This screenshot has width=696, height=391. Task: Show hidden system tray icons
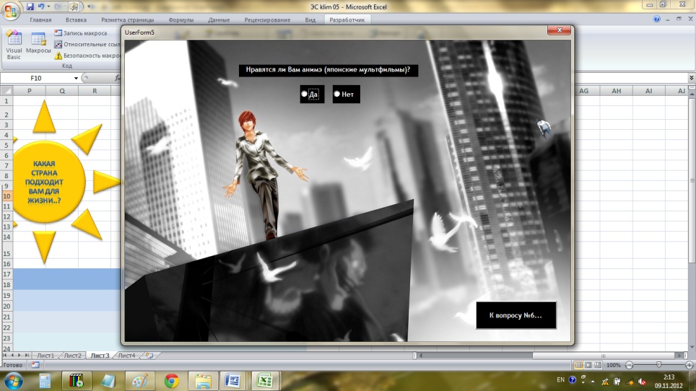coord(593,381)
